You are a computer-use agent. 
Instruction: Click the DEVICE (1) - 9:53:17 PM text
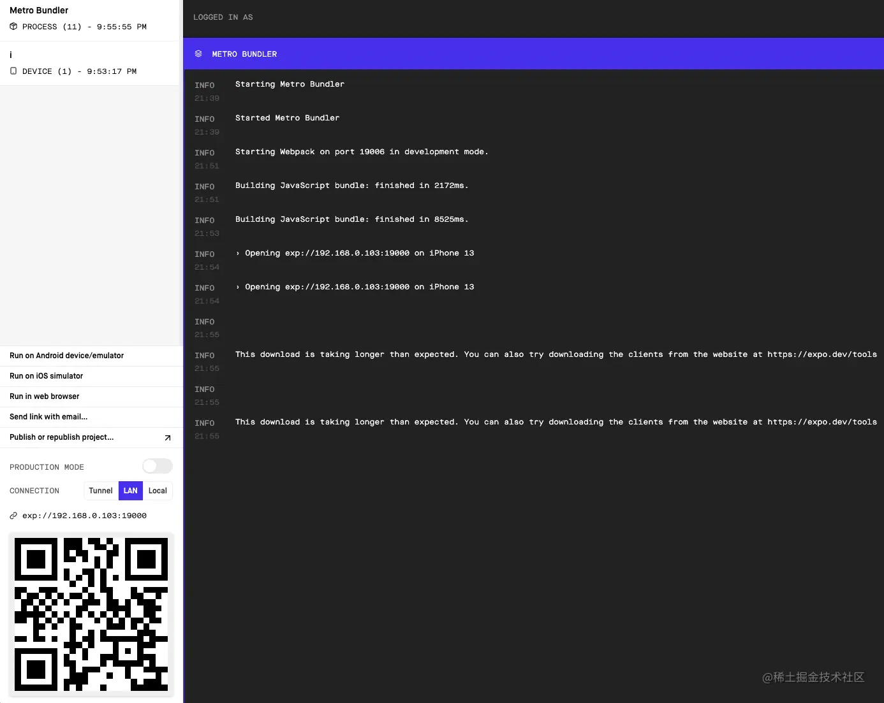tap(79, 71)
